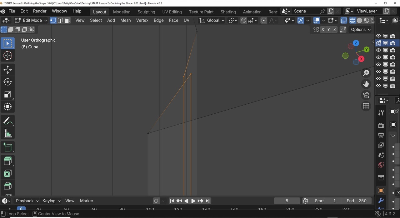Open transform pivot point dropdown
This screenshot has width=400, height=218.
(233, 20)
